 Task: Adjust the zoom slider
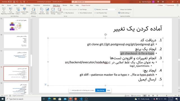tap(166, 96)
